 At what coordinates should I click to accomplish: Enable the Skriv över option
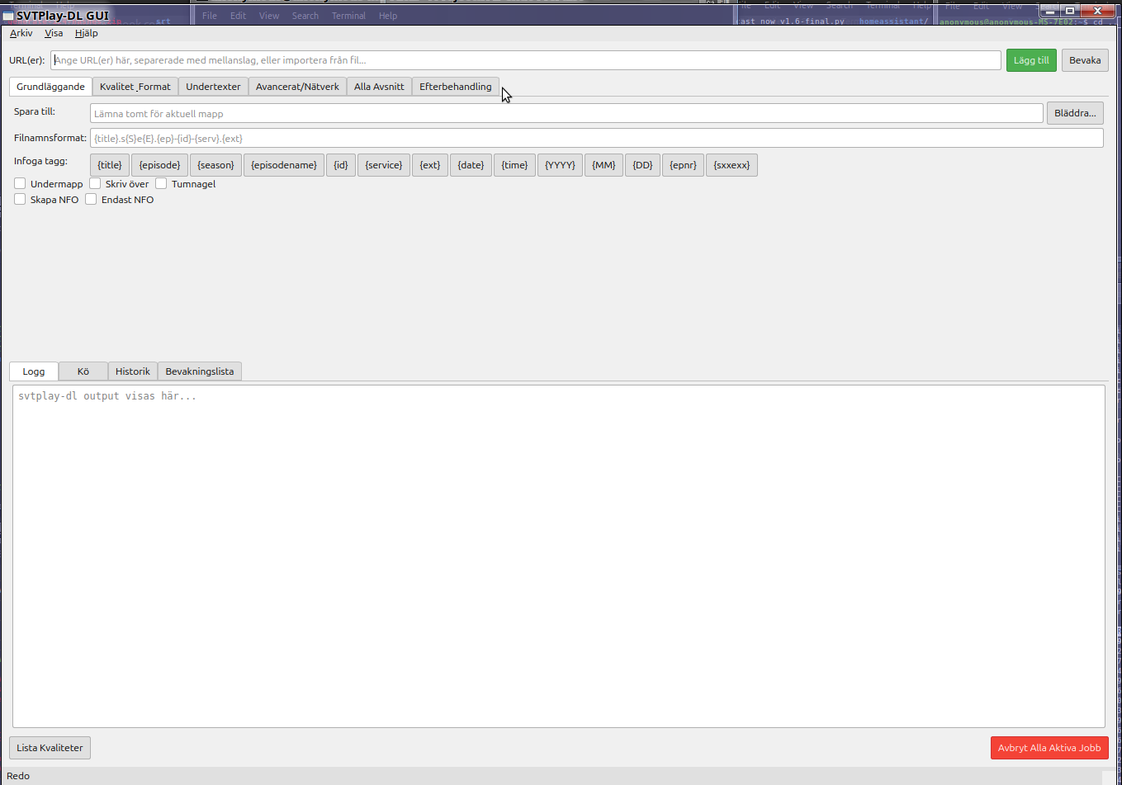(x=93, y=183)
